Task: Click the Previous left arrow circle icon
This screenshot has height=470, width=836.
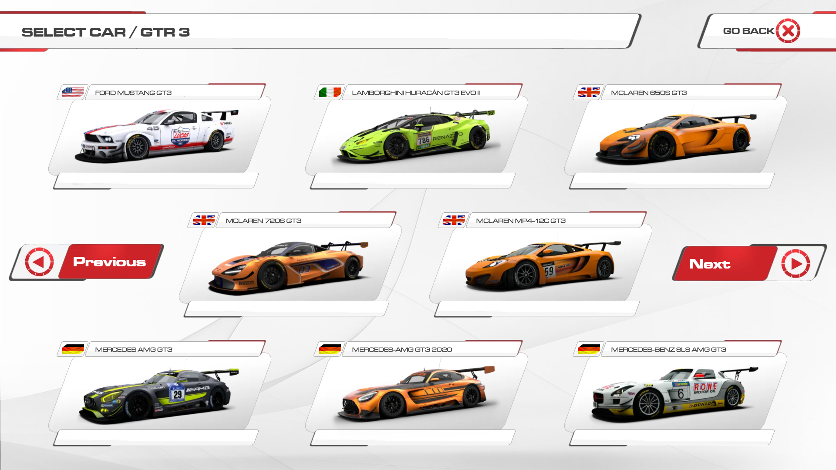Action: [40, 262]
